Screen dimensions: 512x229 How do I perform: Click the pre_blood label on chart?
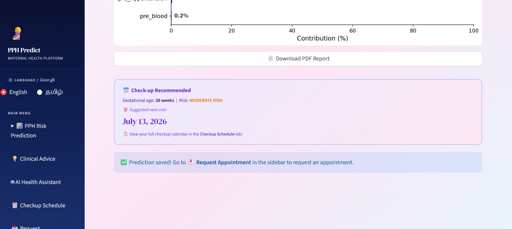[x=154, y=16]
